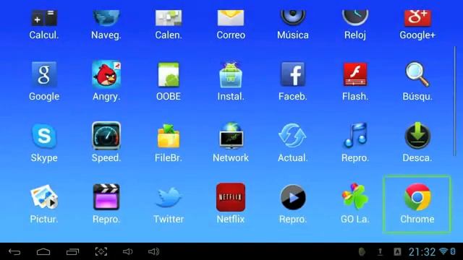Click the 21:32 clock in status bar
This screenshot has height=260, width=463.
(x=422, y=252)
